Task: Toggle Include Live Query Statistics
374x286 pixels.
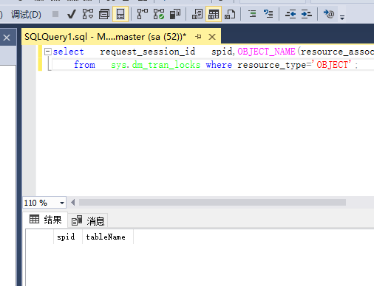Action: pyautogui.click(x=159, y=14)
